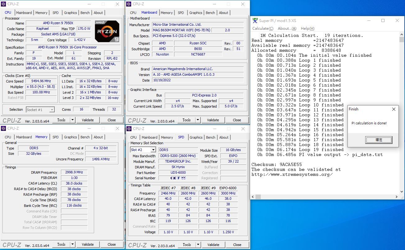This screenshot has height=250, width=405.
Task: Click Close in the Memory Slot Selection window
Action: tap(237, 245)
